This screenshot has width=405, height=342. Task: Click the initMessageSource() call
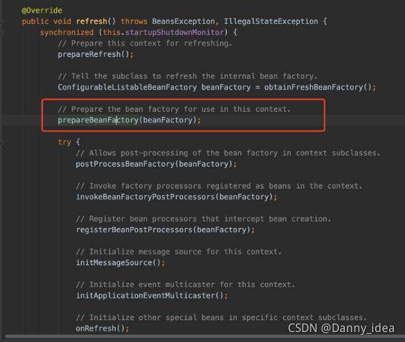[118, 263]
